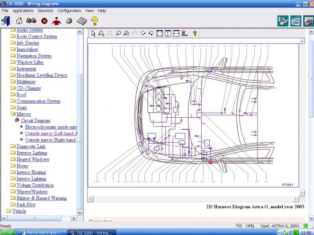
Task: Open the Help menu
Action: click(102, 11)
